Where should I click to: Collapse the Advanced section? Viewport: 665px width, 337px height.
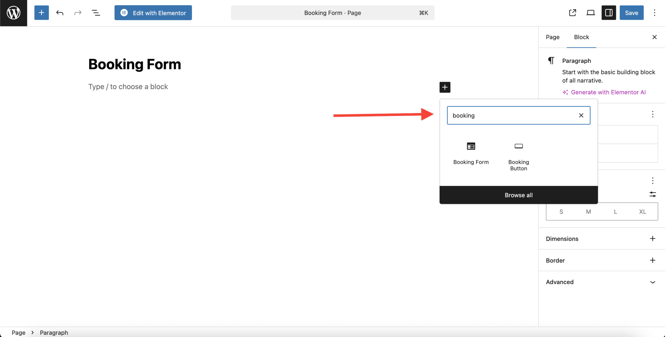(x=653, y=282)
